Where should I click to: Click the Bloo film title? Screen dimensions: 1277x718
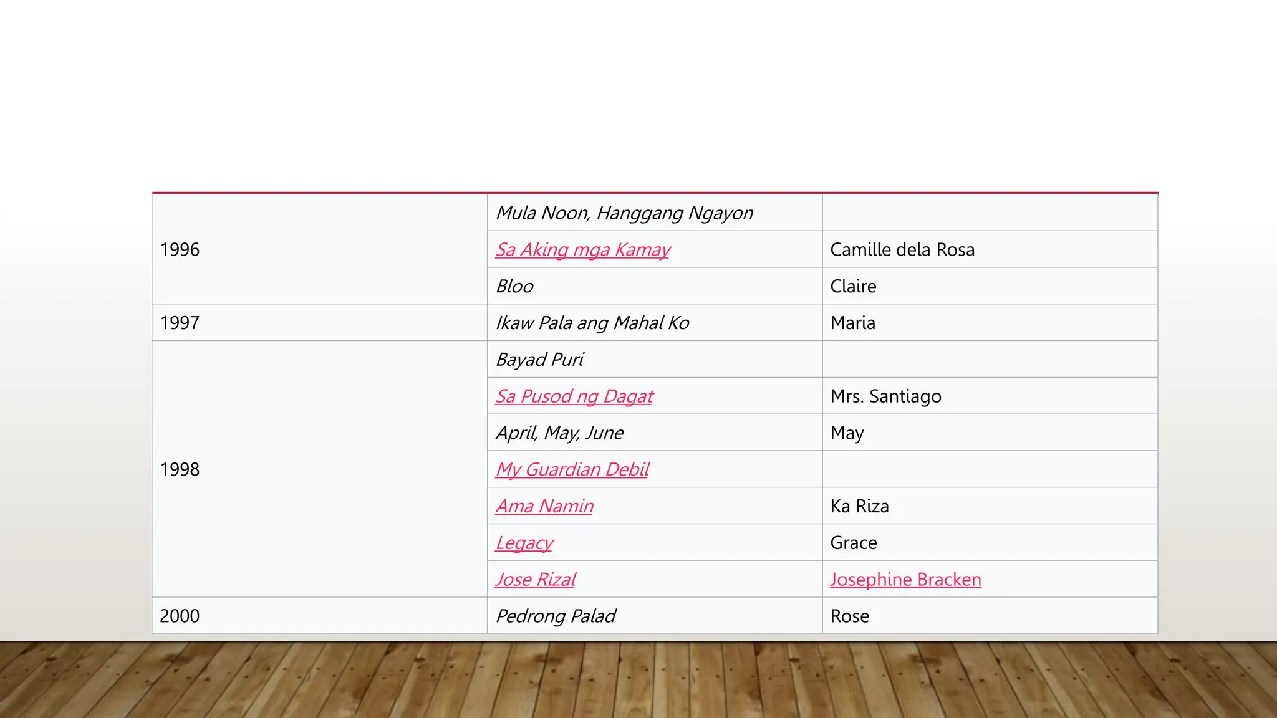[514, 287]
